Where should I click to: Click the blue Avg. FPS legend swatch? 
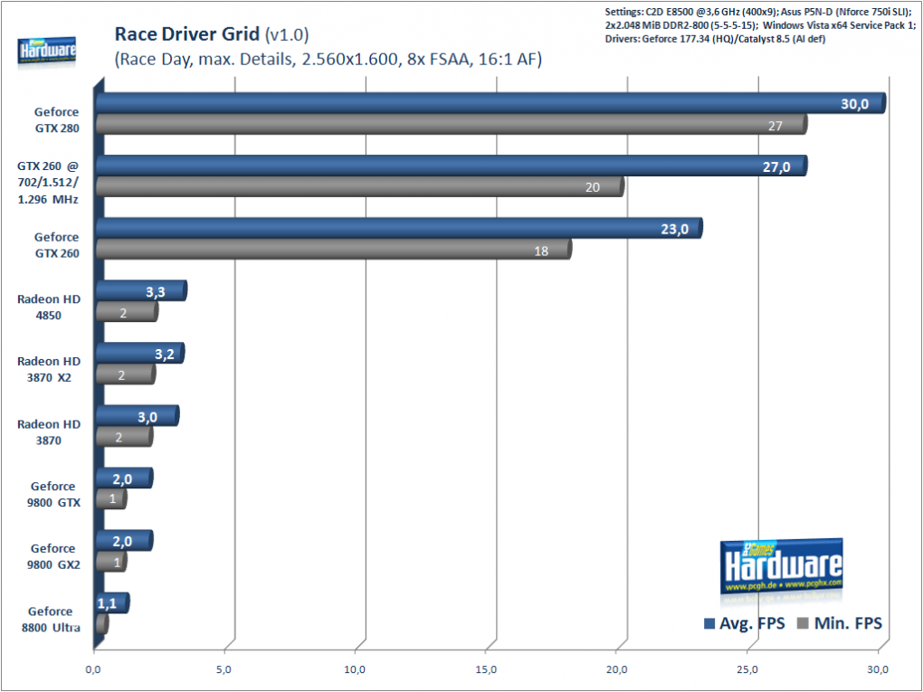pyautogui.click(x=709, y=623)
